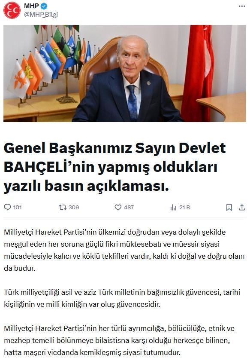Open the photo of the man at the desk
Image resolution: width=250 pixels, height=361 pixels.
coord(125,73)
